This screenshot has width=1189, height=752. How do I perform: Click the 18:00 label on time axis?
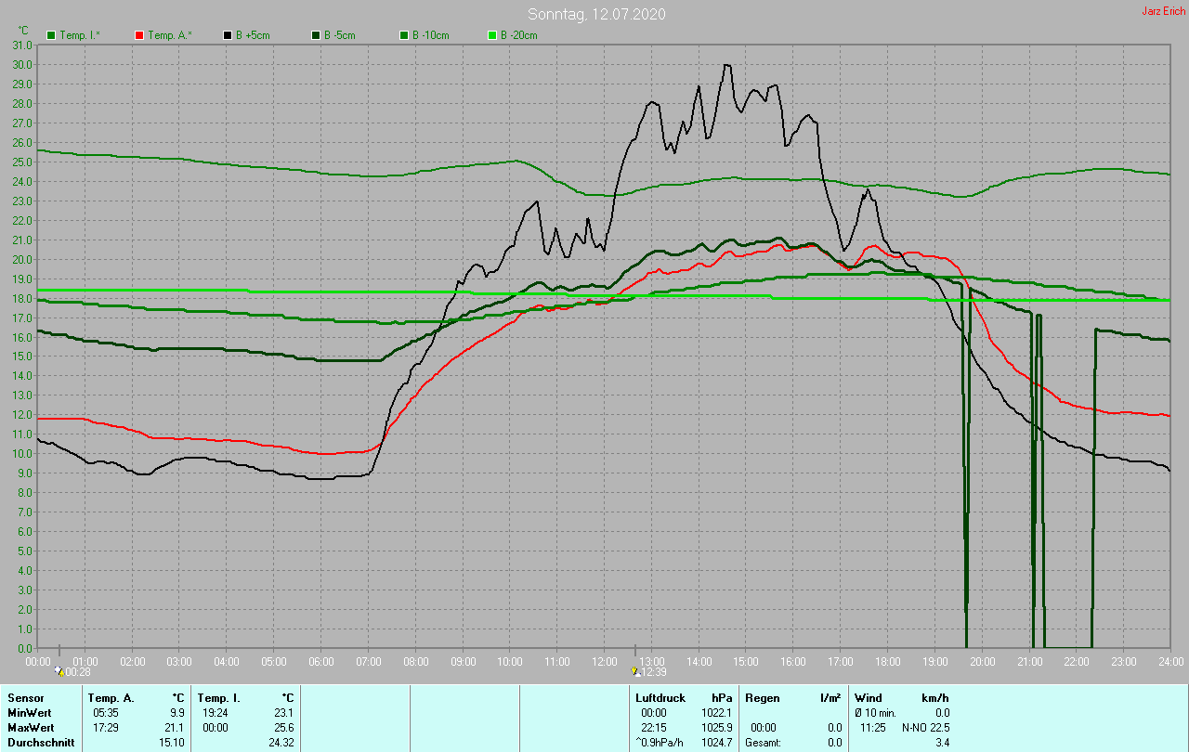tap(887, 661)
